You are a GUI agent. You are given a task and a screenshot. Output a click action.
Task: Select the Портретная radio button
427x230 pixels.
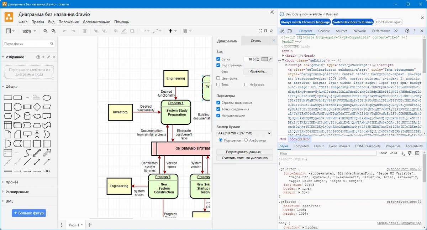pyautogui.click(x=221, y=140)
